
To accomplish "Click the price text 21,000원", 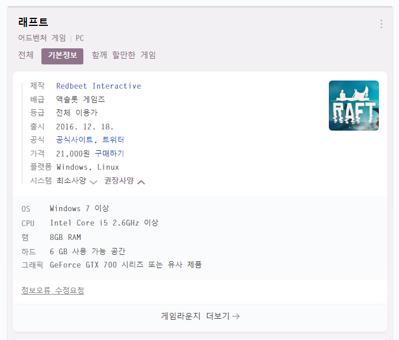I will 73,154.
